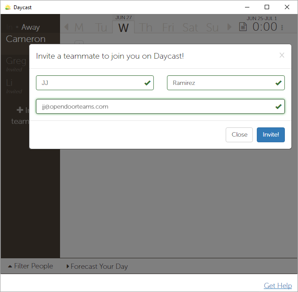Expand Forecast Your Day panel

pyautogui.click(x=97, y=266)
